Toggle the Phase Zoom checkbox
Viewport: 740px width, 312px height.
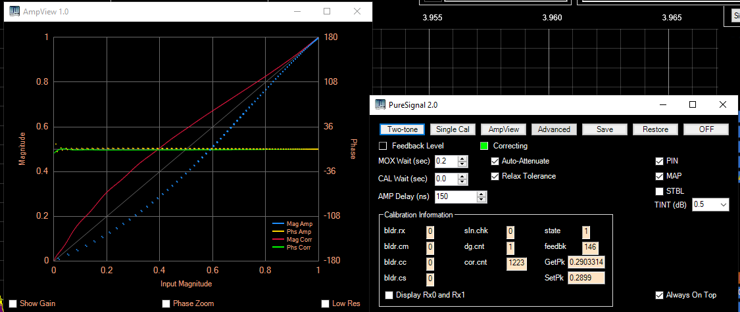coord(166,303)
